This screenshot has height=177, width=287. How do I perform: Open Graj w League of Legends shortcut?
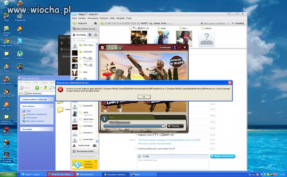pos(7,157)
